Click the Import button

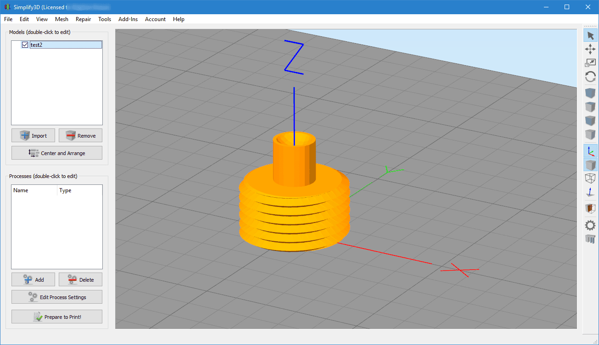tap(34, 136)
